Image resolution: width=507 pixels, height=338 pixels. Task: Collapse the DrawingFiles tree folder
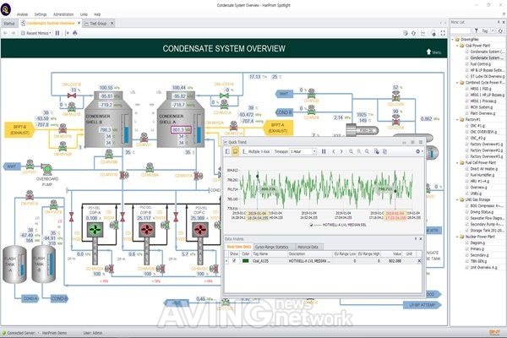click(x=453, y=40)
